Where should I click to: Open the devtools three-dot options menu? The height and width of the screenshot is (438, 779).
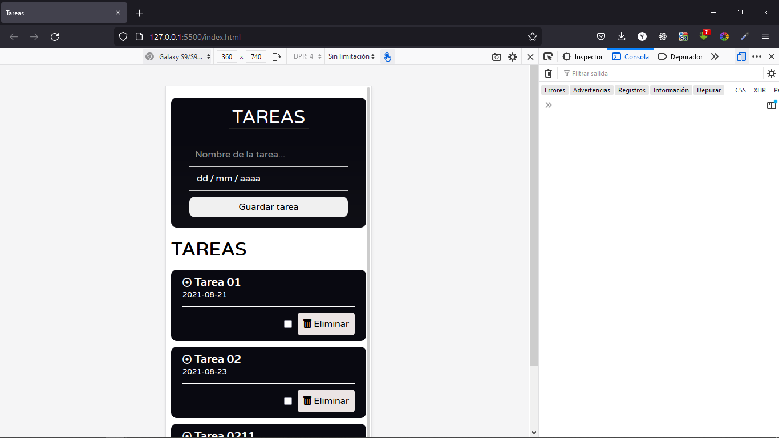click(757, 56)
